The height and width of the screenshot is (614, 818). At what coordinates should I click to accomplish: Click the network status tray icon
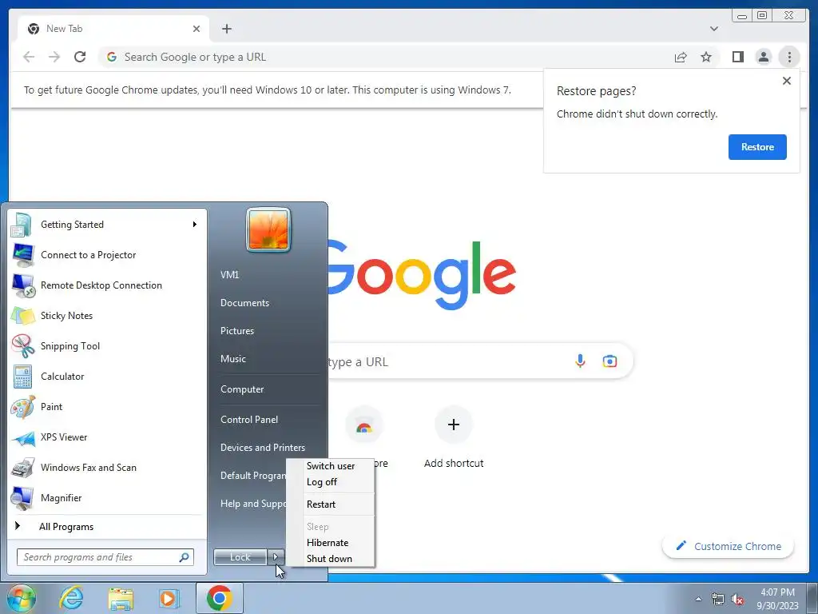pyautogui.click(x=718, y=600)
